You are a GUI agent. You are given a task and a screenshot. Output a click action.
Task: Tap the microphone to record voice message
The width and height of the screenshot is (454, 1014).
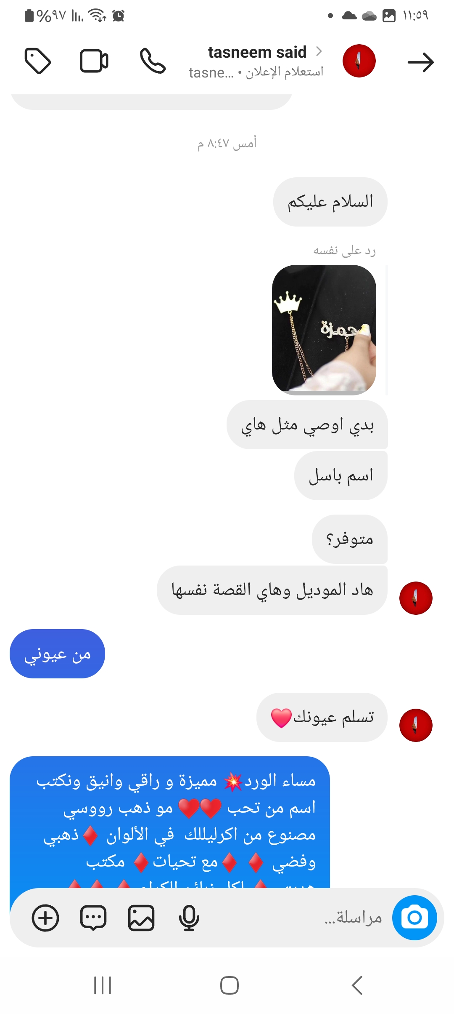click(189, 918)
